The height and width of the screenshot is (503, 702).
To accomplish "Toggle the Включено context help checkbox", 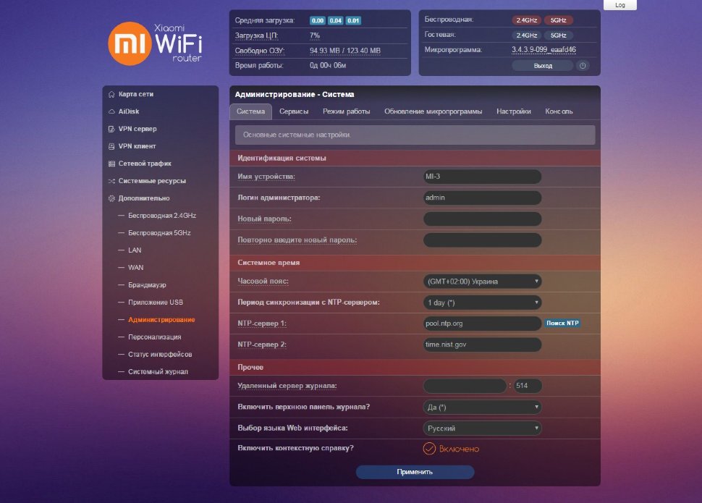I will point(429,449).
